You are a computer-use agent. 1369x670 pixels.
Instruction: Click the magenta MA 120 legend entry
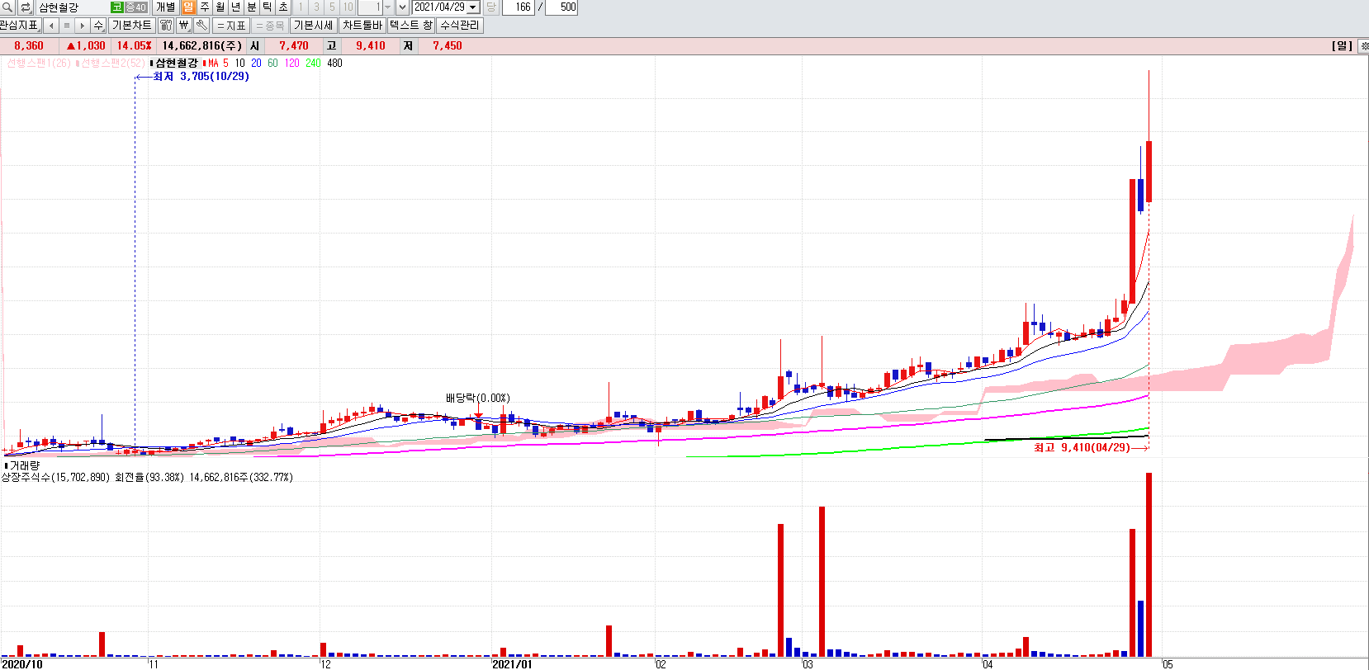pyautogui.click(x=291, y=63)
